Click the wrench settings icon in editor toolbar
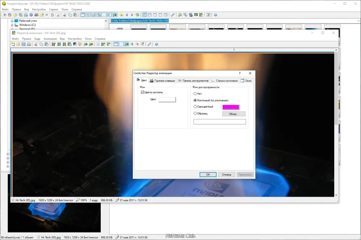This screenshot has width=361, height=240. point(149,44)
